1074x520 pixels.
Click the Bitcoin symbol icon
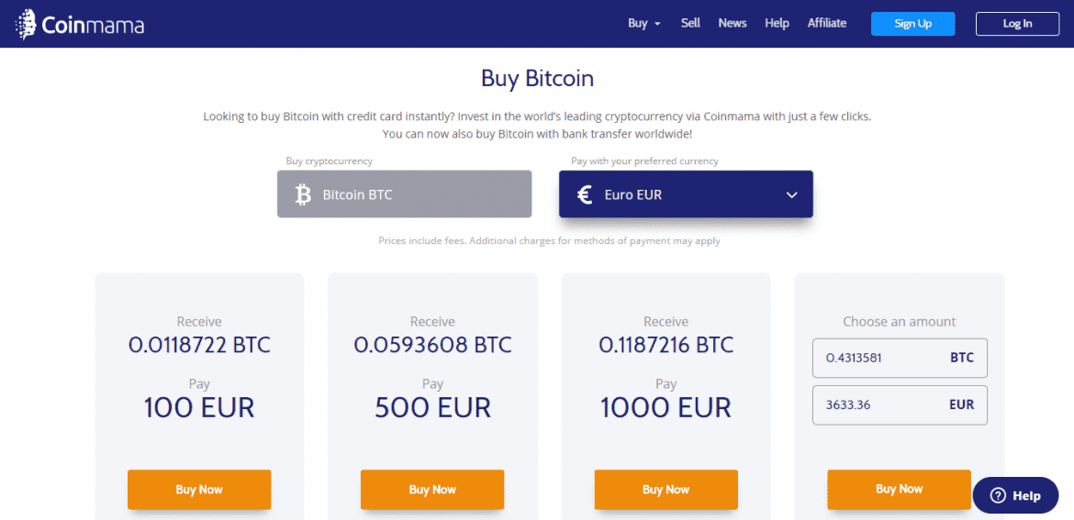point(303,194)
